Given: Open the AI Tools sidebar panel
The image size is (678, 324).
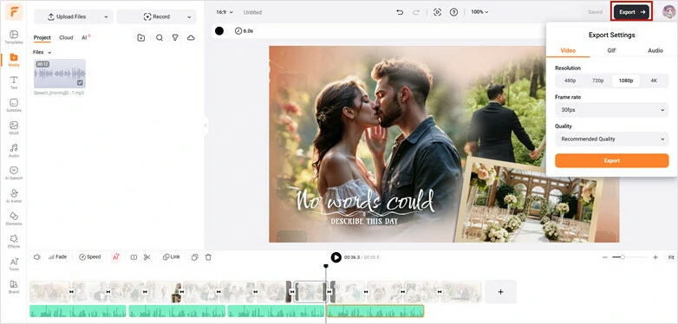Looking at the screenshot, I should (14, 264).
